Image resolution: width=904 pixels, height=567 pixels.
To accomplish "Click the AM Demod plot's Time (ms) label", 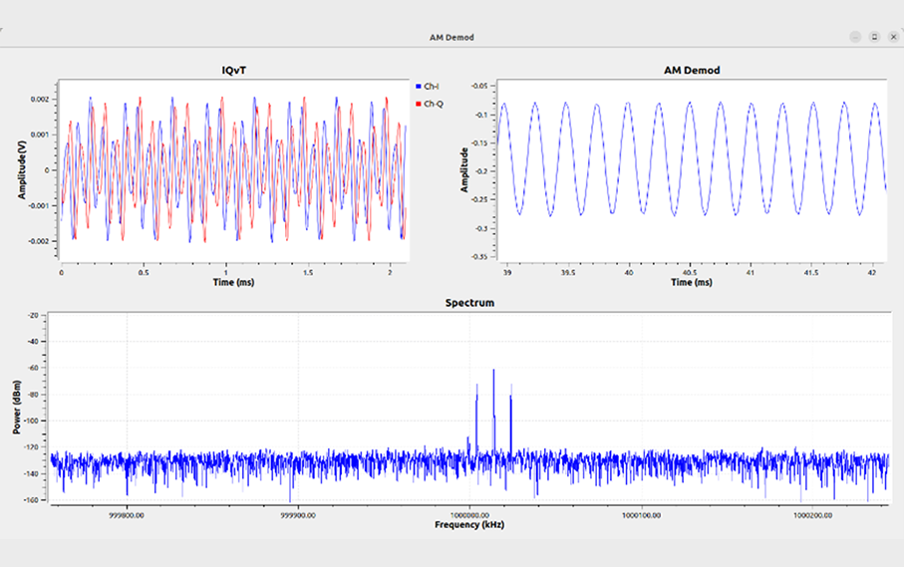I will click(x=691, y=282).
